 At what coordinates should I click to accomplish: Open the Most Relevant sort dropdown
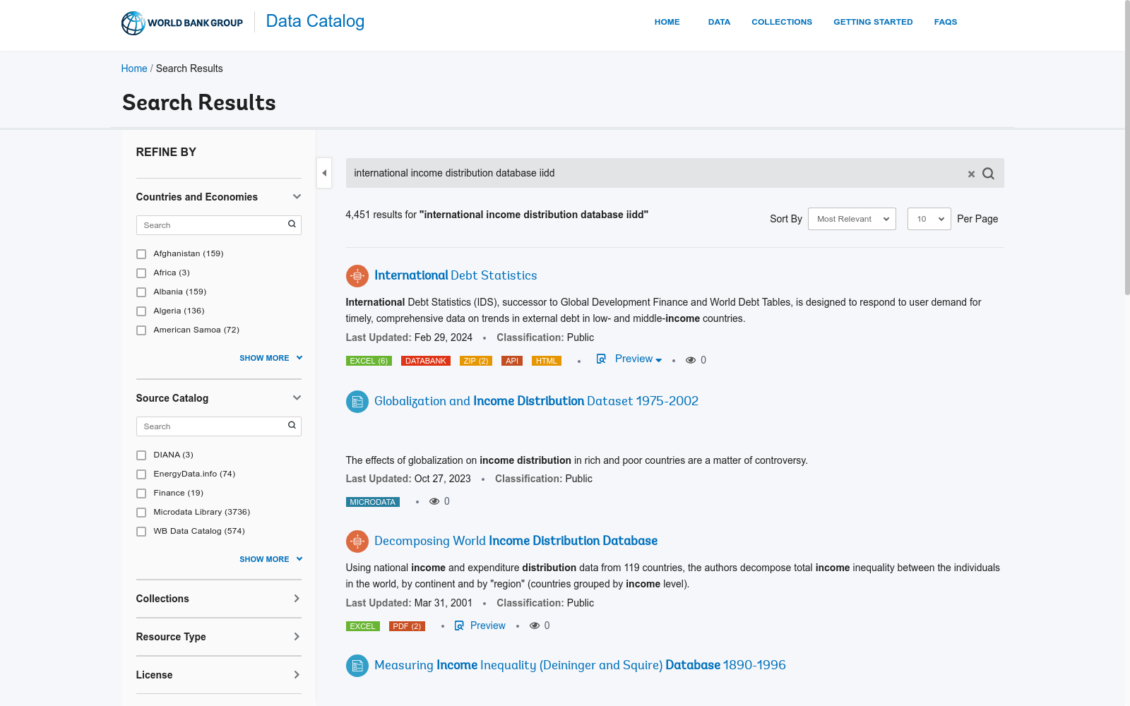[x=852, y=219]
